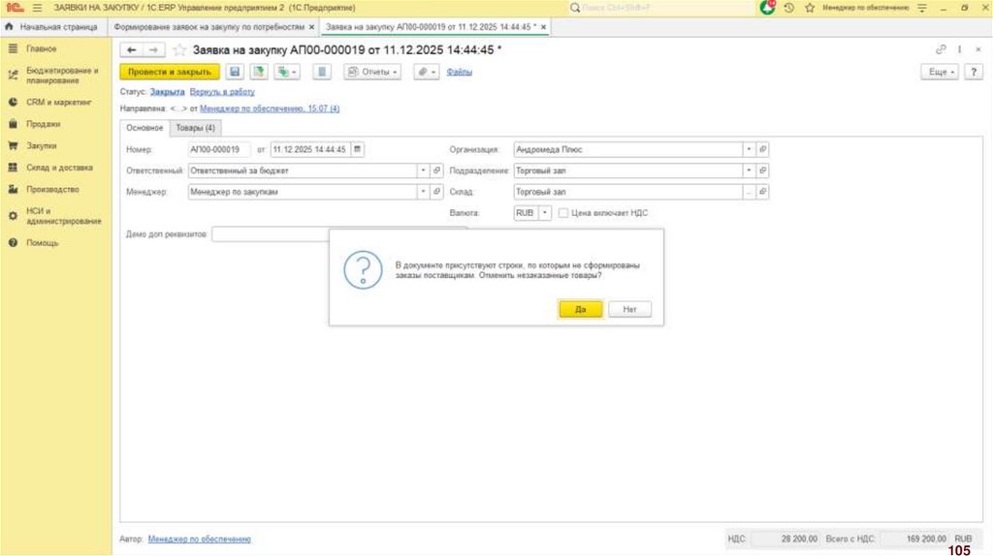The width and height of the screenshot is (993, 556).
Task: Open the Подразделение value with open icon
Action: tap(762, 170)
